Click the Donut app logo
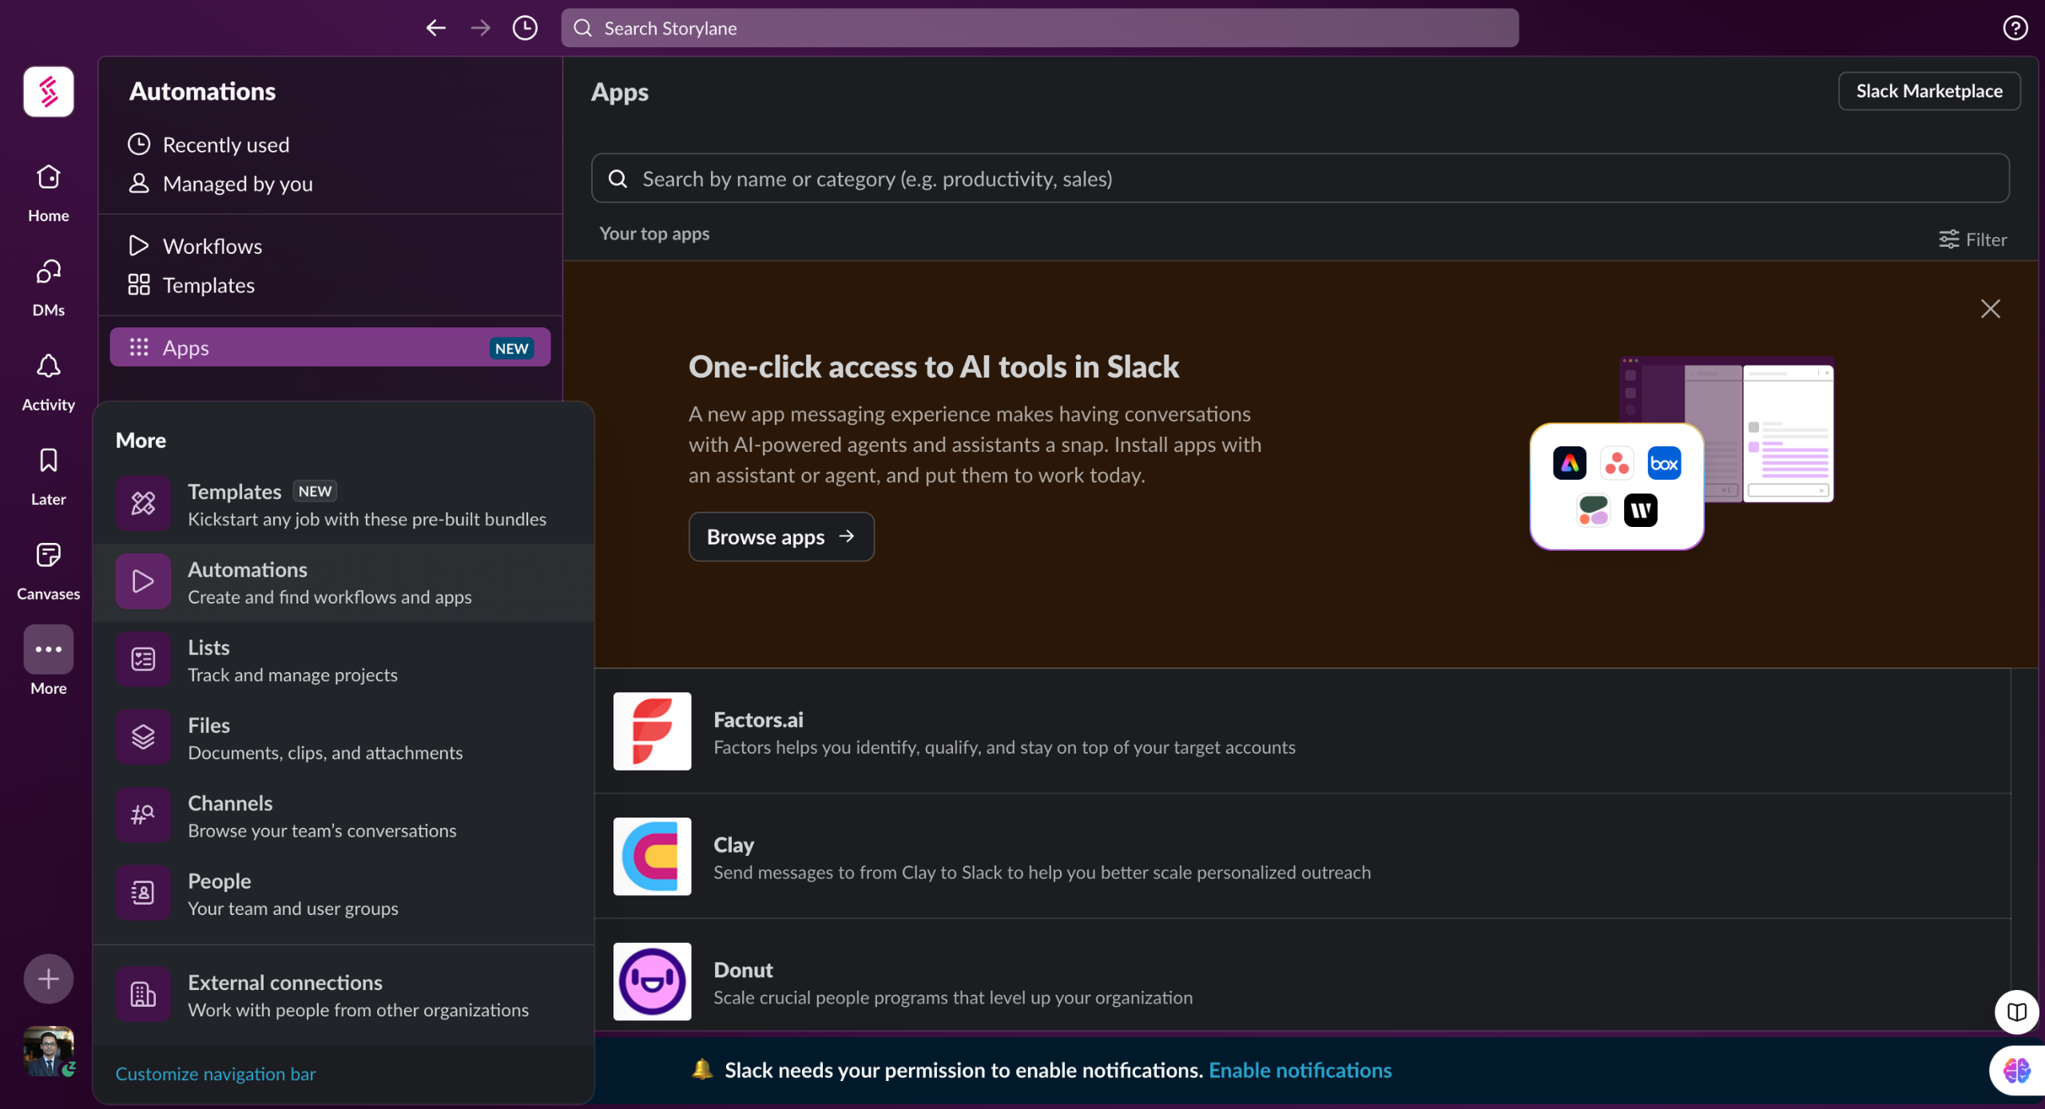 click(x=652, y=981)
